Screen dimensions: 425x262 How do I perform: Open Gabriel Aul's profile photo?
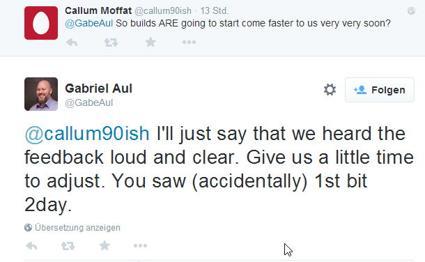[41, 94]
